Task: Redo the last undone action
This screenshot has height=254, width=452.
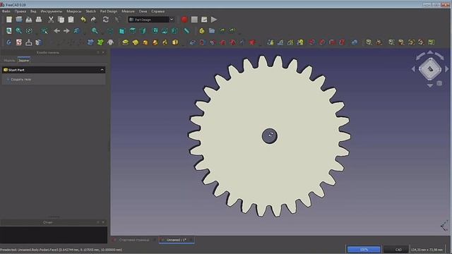Action: 93,20
